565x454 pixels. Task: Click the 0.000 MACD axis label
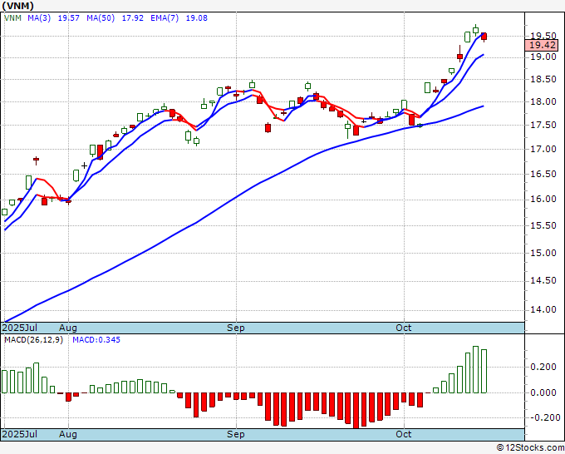(x=543, y=392)
